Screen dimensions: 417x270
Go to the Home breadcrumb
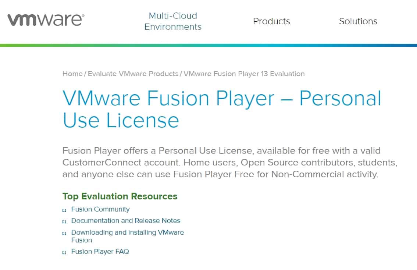(72, 74)
